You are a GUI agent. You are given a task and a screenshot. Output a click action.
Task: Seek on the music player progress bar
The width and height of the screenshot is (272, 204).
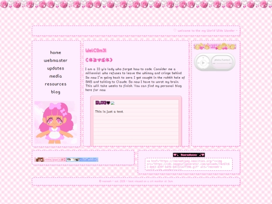pyautogui.click(x=222, y=63)
